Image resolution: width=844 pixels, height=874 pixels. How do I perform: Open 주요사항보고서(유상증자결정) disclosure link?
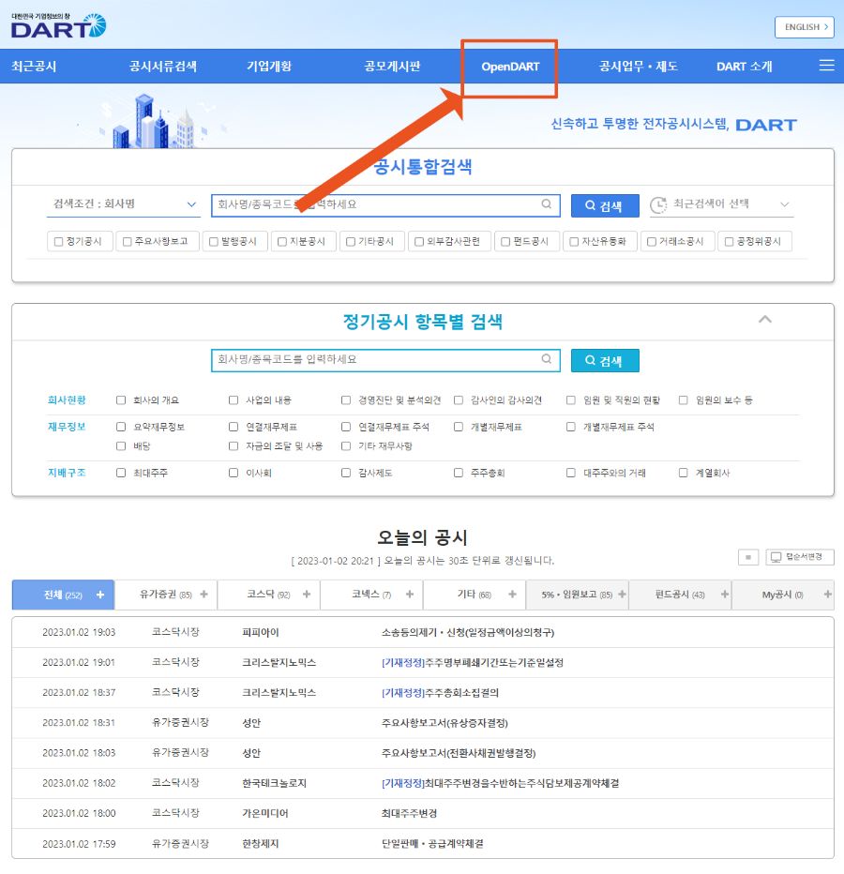[x=445, y=723]
